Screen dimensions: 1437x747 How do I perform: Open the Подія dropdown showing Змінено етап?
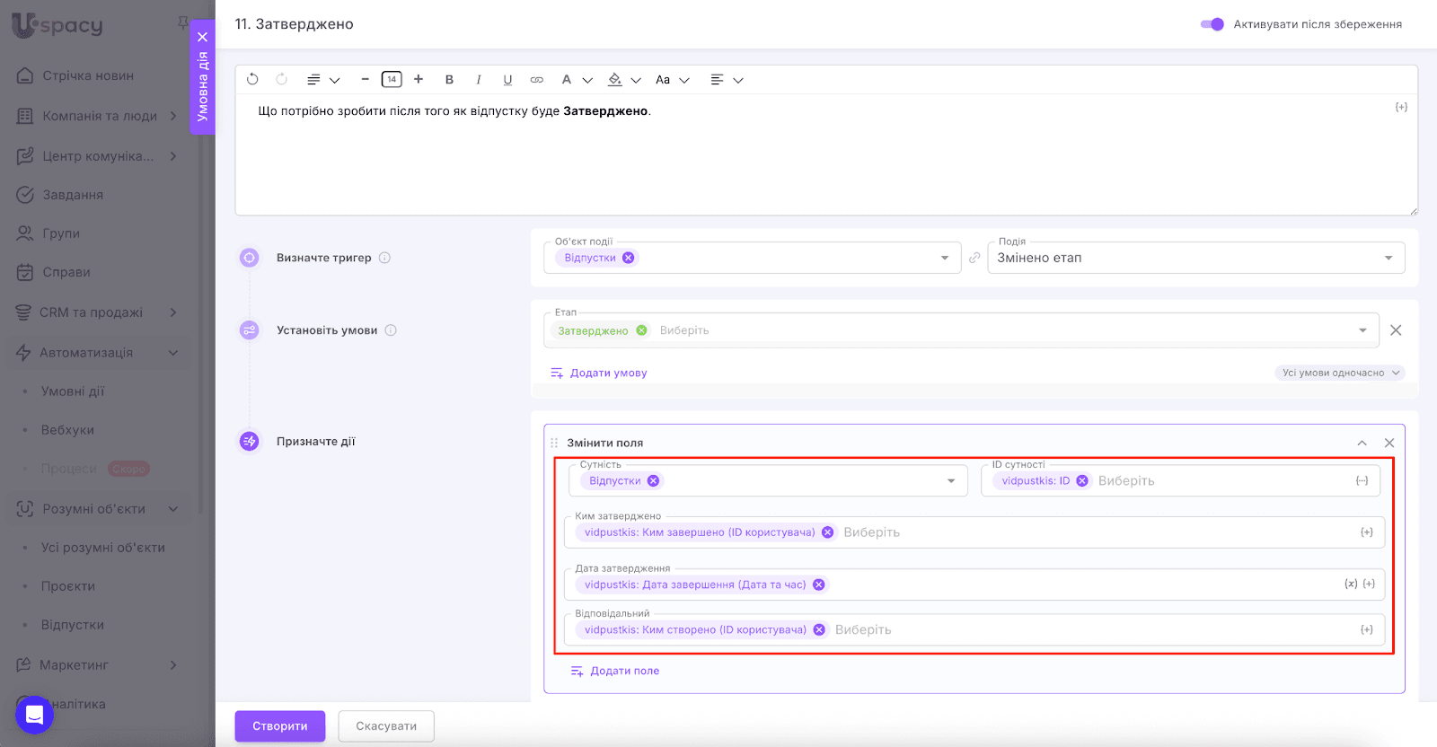pos(1195,258)
